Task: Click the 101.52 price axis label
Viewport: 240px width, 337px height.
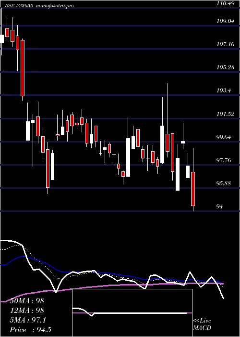Action: [x=225, y=114]
